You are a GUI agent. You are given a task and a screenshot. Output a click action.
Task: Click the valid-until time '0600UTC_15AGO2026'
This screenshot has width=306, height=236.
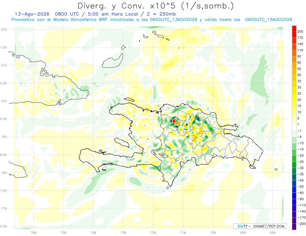[x=269, y=20]
